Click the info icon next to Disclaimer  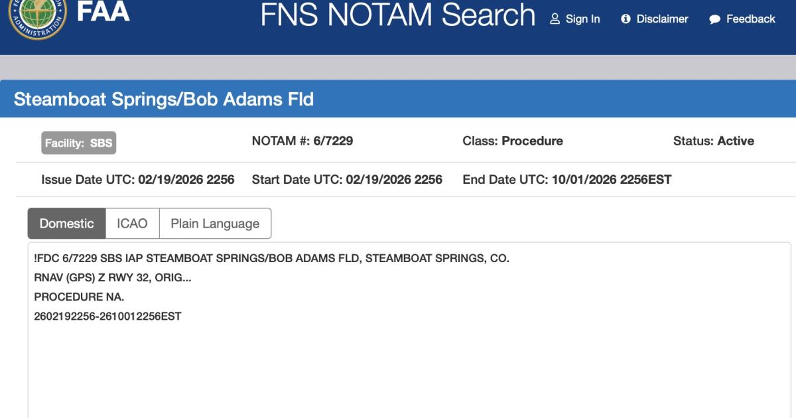(x=625, y=19)
